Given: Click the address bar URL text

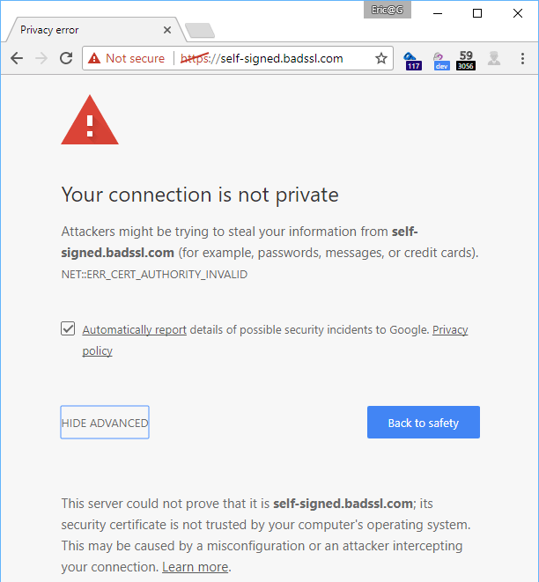Looking at the screenshot, I should tap(282, 58).
